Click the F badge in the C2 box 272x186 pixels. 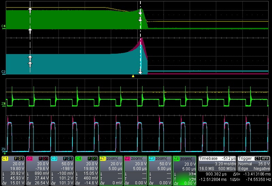pyautogui.click(x=40, y=158)
